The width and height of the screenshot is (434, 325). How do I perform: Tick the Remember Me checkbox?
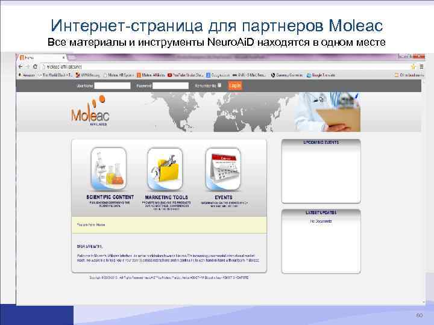219,85
